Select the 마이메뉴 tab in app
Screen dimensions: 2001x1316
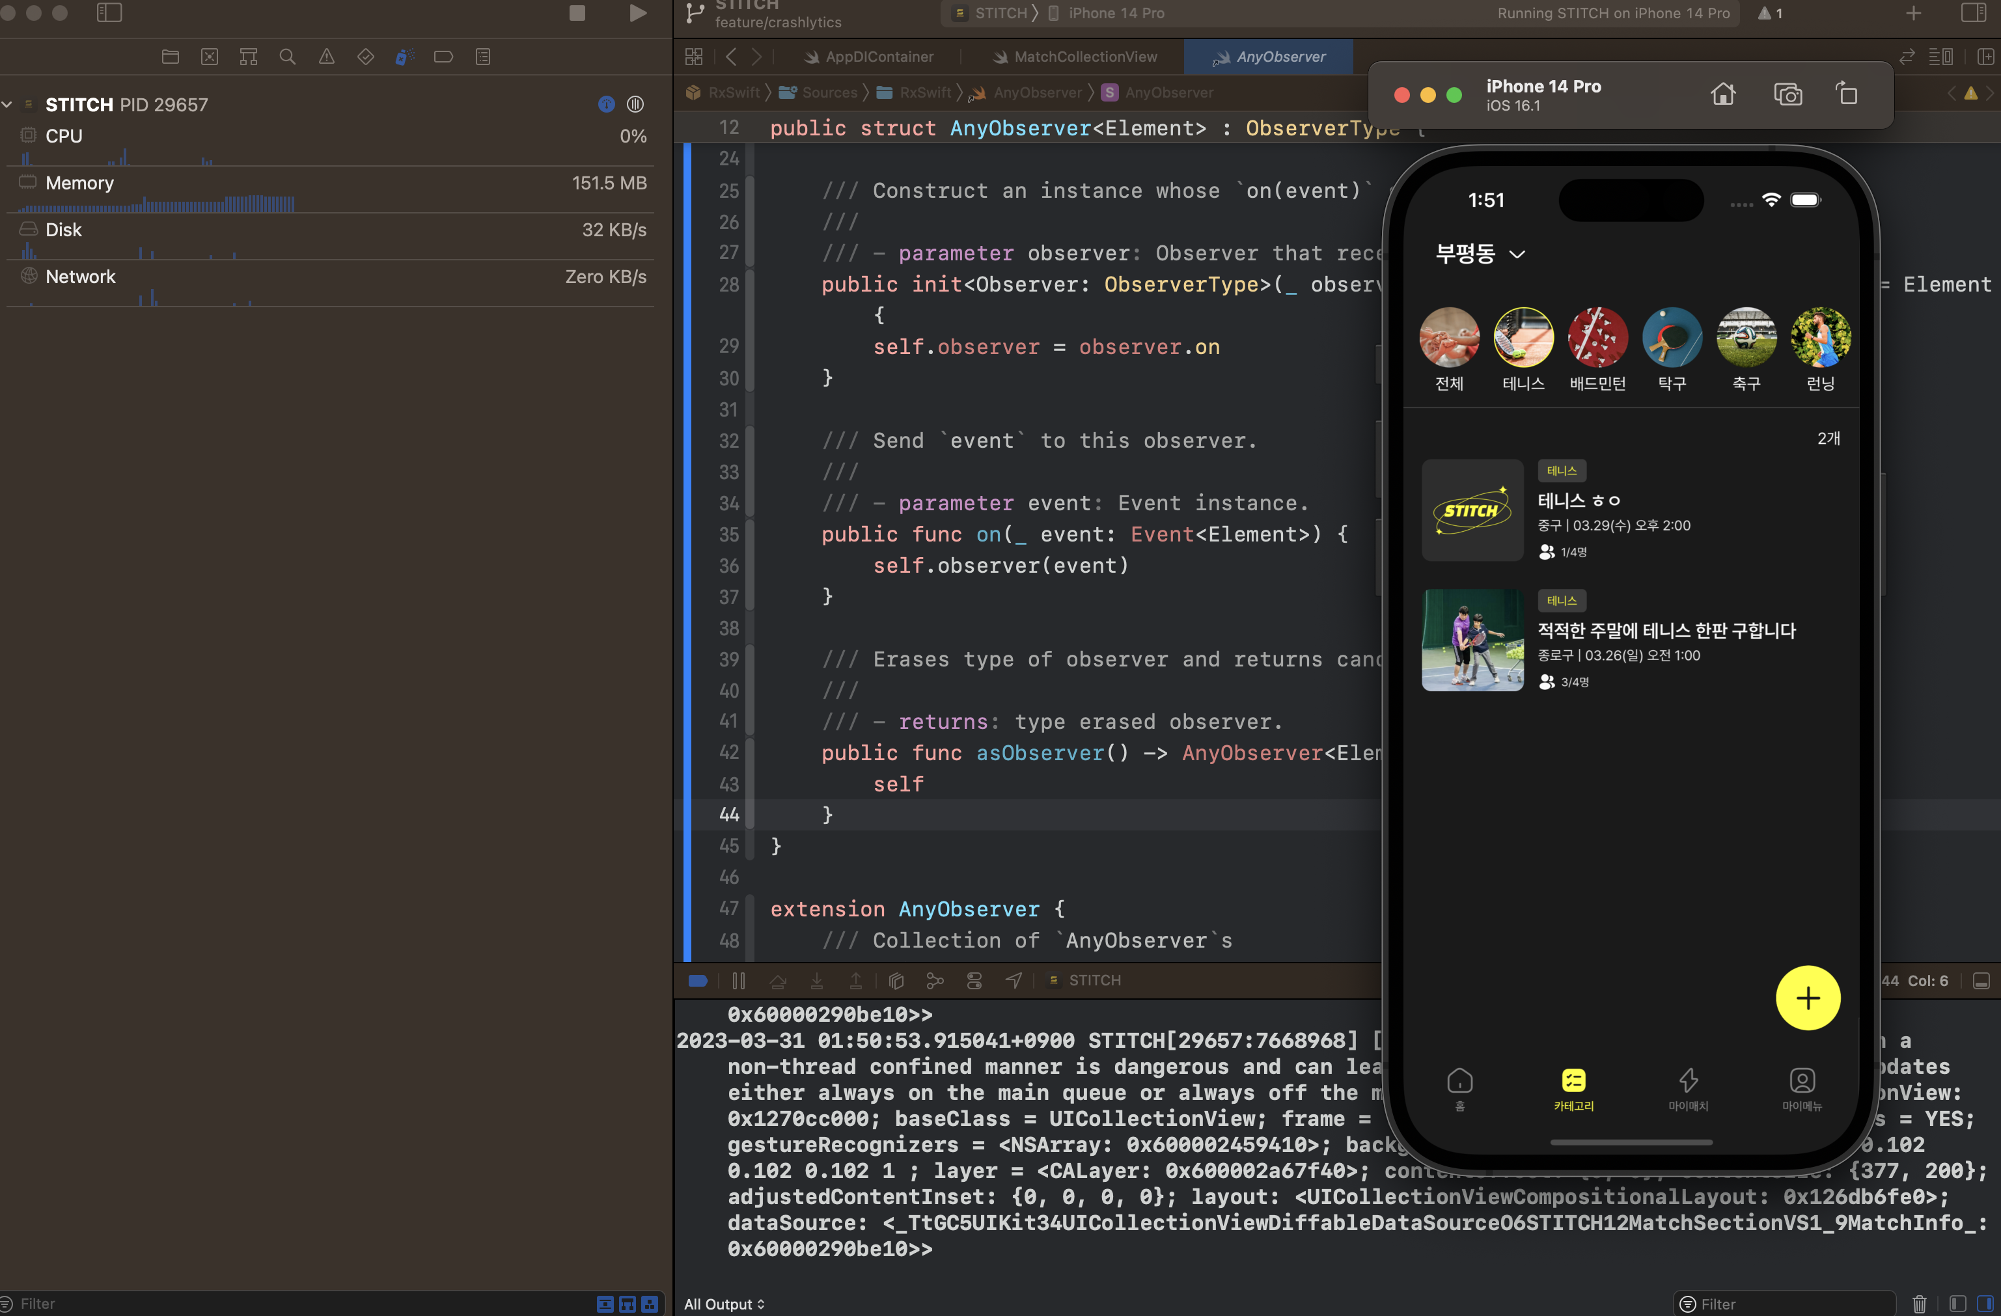coord(1802,1088)
